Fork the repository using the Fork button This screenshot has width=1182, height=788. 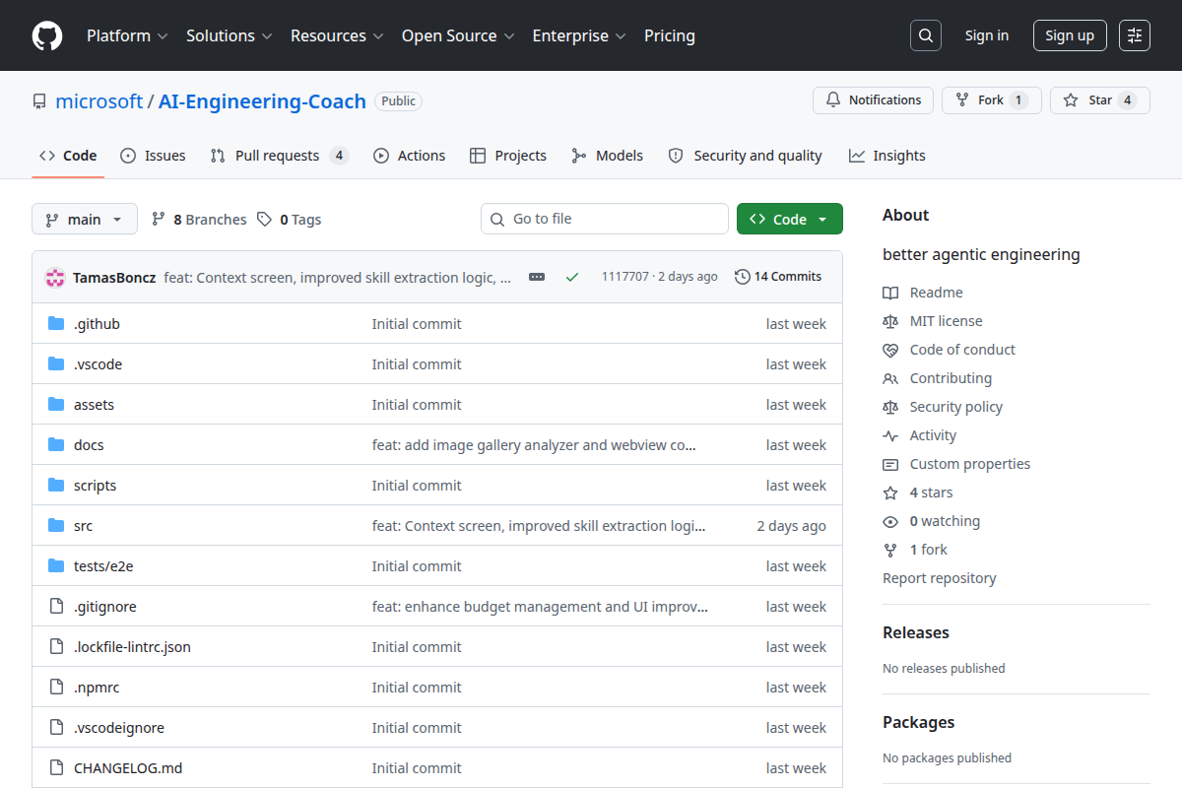click(x=991, y=100)
